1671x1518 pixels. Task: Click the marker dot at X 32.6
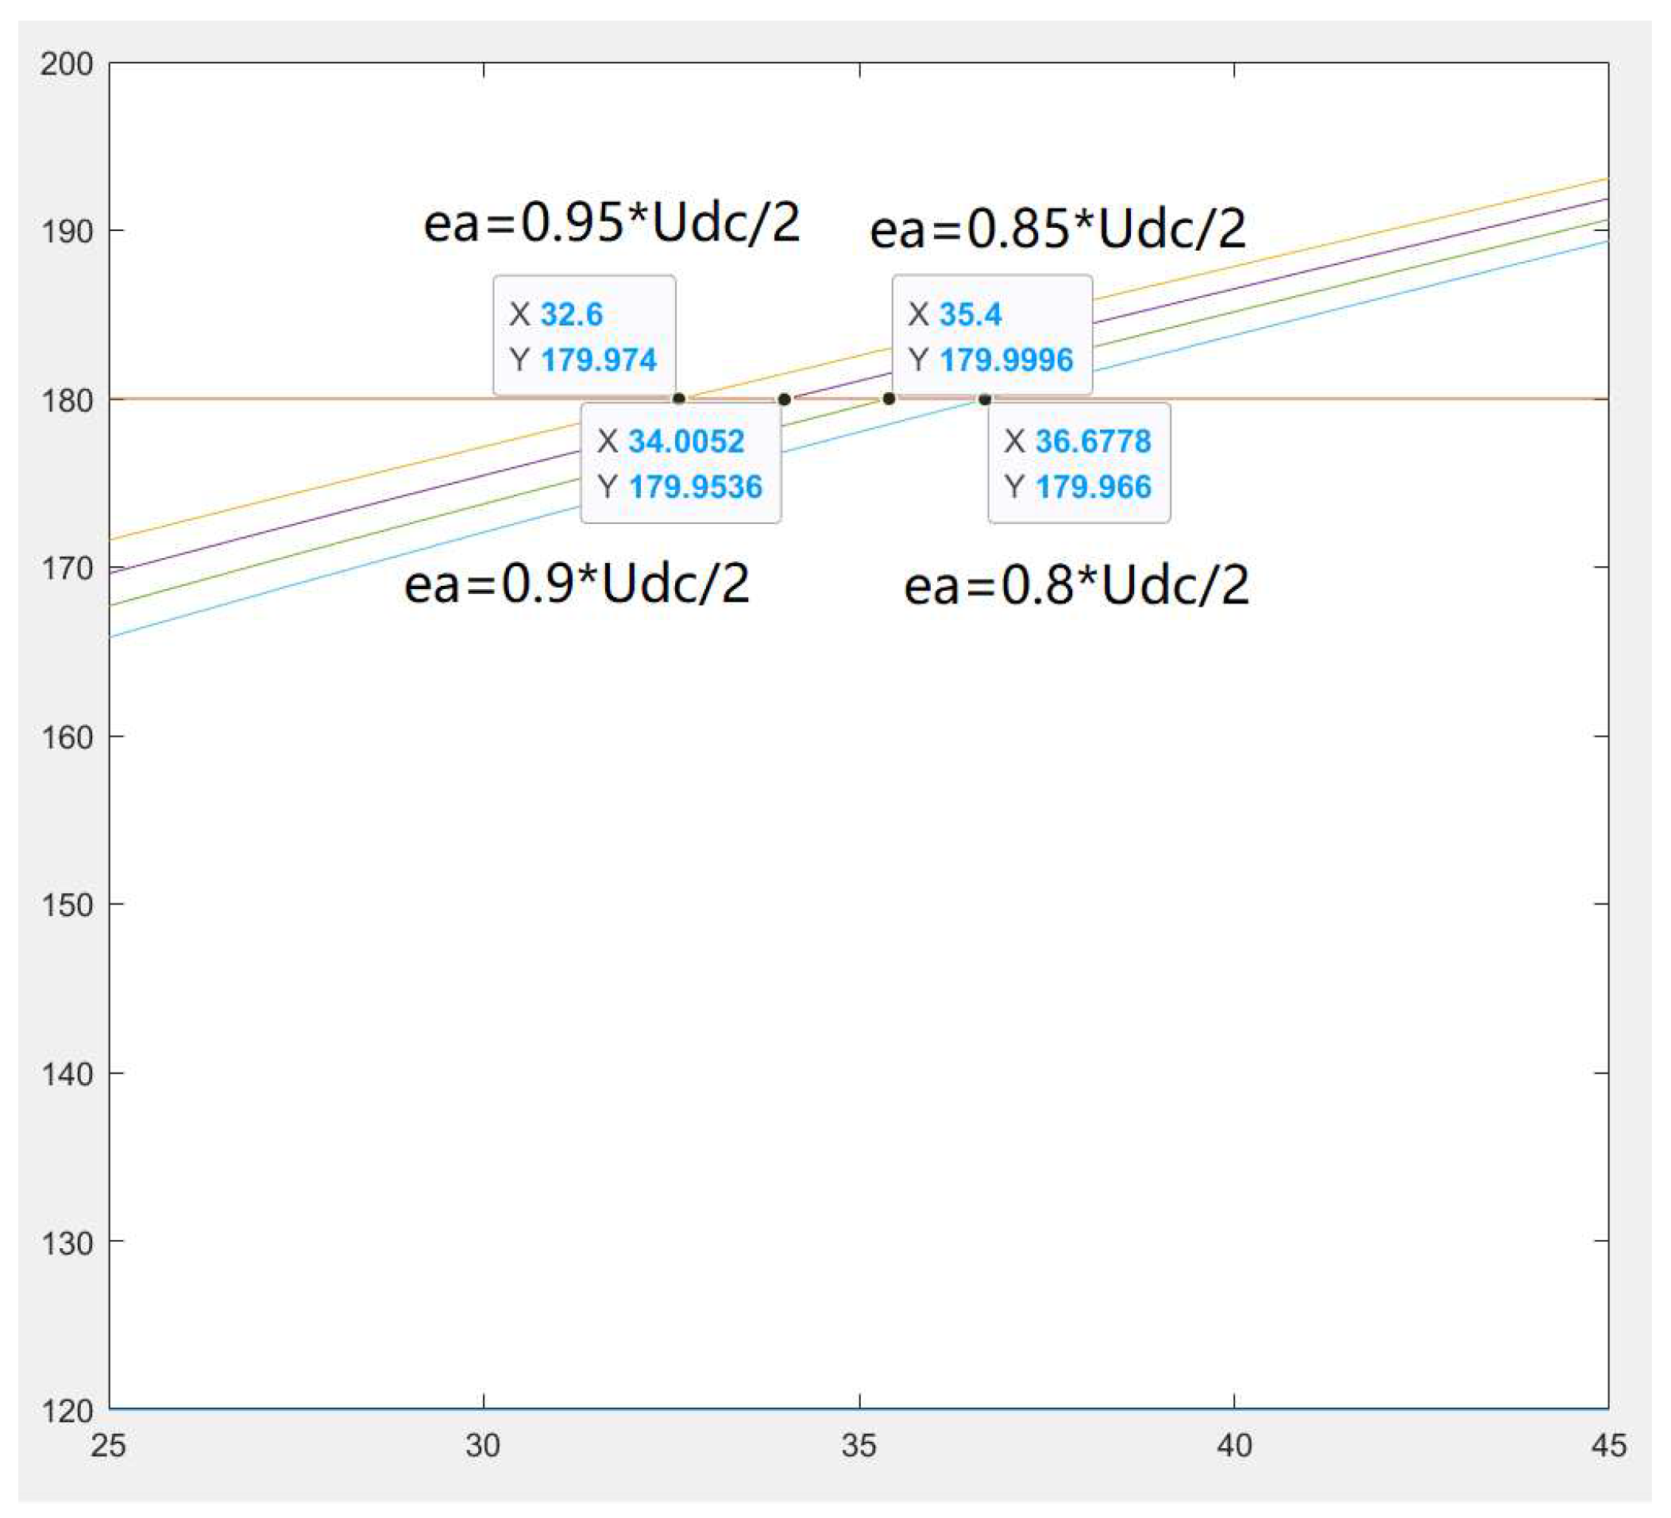(679, 399)
